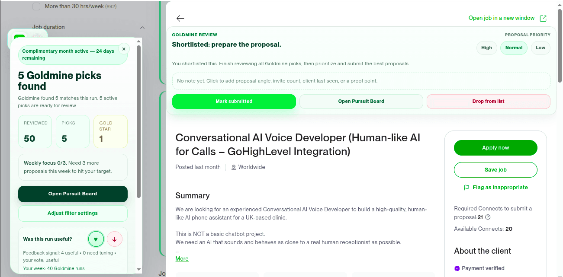Open Pursuit Board from review banner

[x=361, y=101]
